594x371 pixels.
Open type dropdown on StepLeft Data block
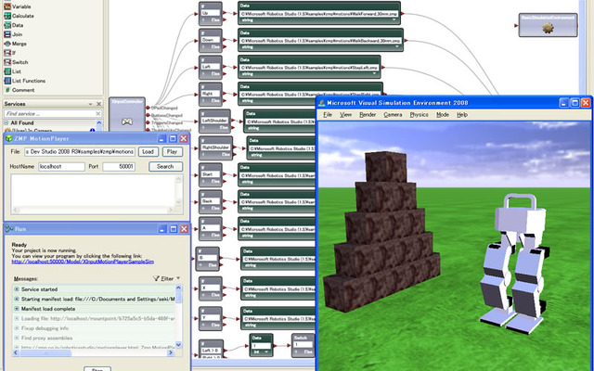[374, 73]
